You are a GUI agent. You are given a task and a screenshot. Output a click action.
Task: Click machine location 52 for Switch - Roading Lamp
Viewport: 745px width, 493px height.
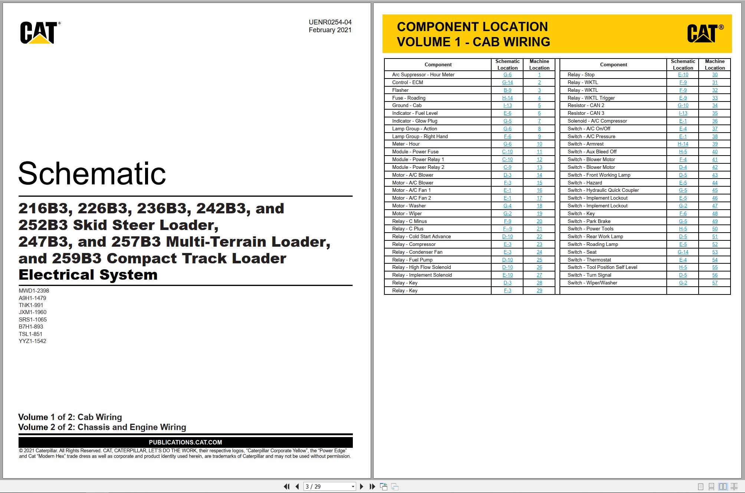coord(715,244)
